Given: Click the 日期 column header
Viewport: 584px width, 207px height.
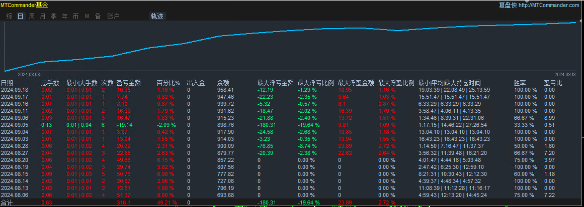Looking at the screenshot, I should tap(7, 83).
